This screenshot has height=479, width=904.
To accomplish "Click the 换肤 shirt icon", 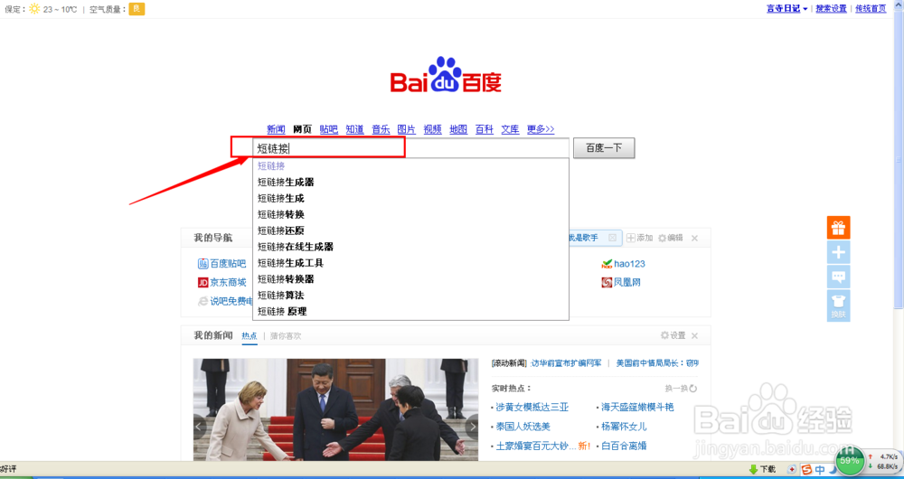I will pos(838,305).
